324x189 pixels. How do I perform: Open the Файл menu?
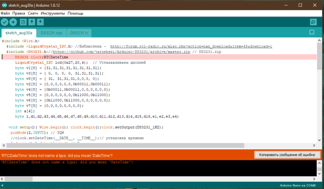pos(5,13)
